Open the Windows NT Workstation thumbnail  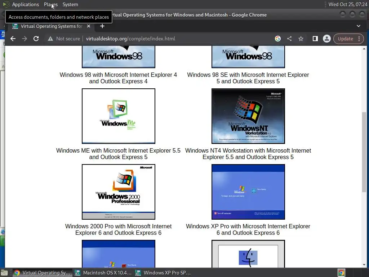[248, 116]
